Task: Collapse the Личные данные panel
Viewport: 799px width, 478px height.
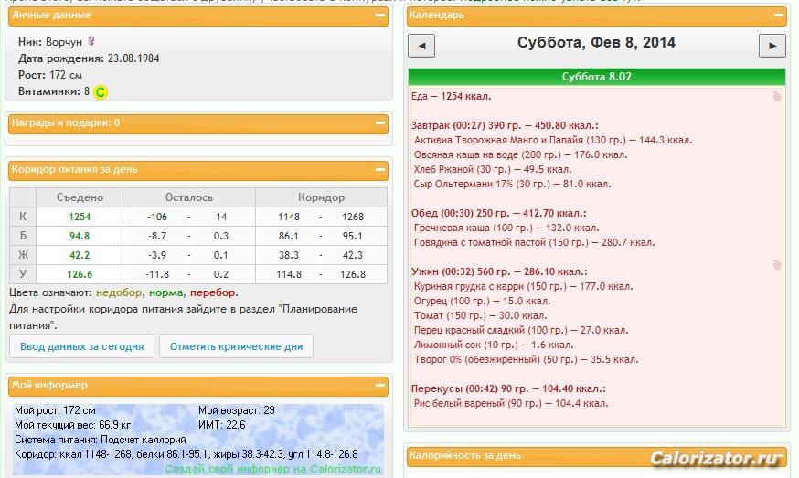Action: [x=380, y=16]
